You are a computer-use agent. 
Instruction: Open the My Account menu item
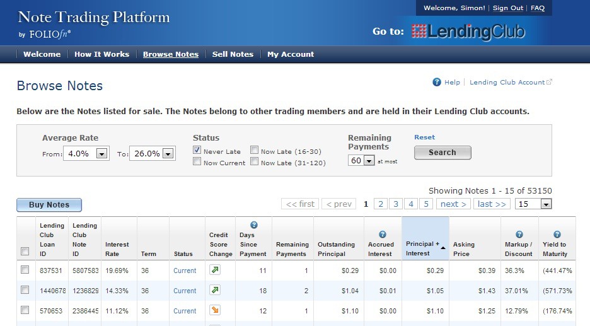pos(291,54)
